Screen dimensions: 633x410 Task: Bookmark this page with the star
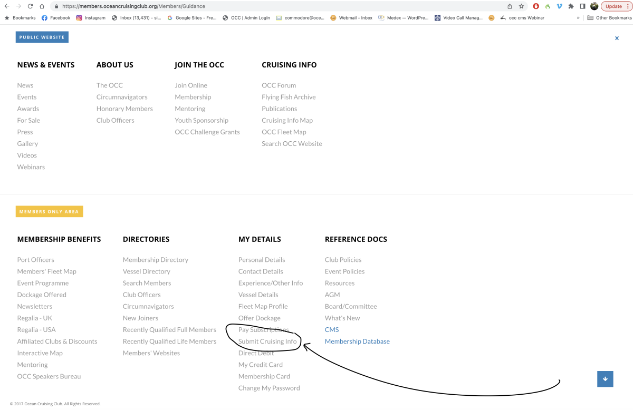click(521, 6)
